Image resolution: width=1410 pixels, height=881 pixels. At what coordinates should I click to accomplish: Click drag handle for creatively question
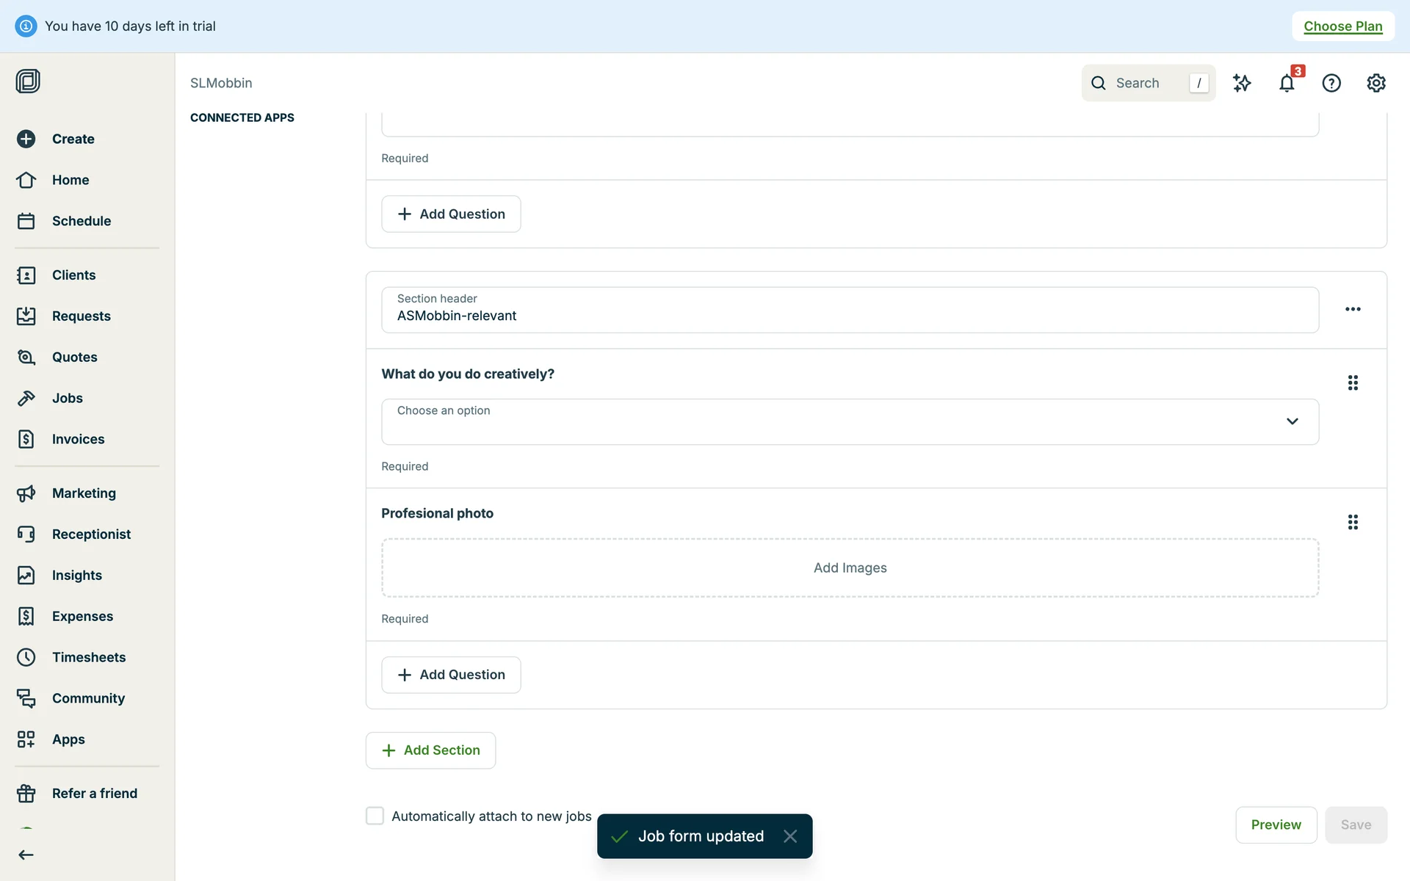[1353, 383]
